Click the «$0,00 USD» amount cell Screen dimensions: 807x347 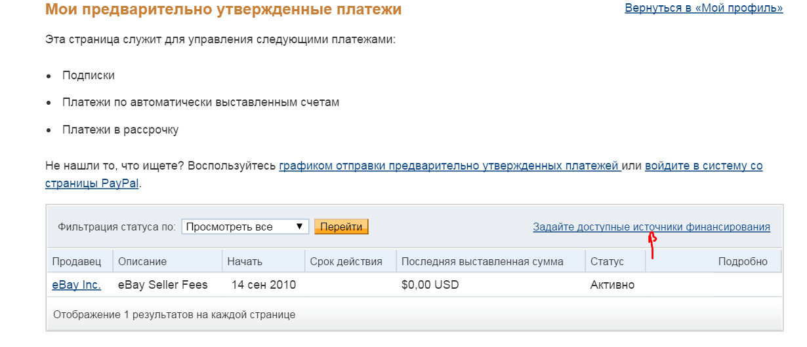click(x=430, y=285)
